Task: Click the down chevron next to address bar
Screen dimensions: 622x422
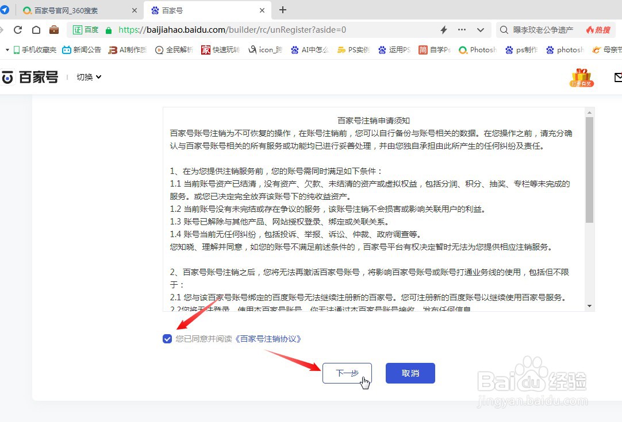Action: tap(480, 29)
